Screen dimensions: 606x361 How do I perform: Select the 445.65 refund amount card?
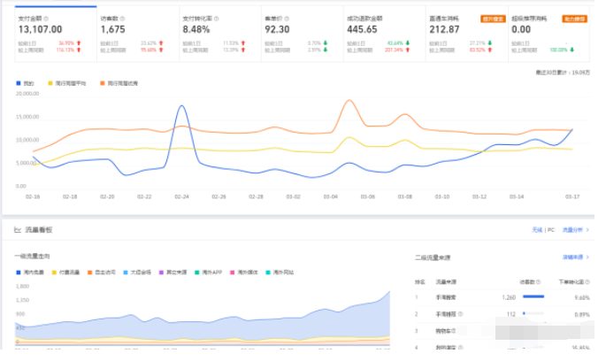[x=385, y=34]
